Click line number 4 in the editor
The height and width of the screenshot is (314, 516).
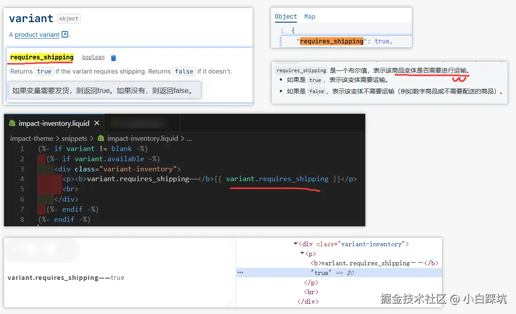click(x=22, y=178)
